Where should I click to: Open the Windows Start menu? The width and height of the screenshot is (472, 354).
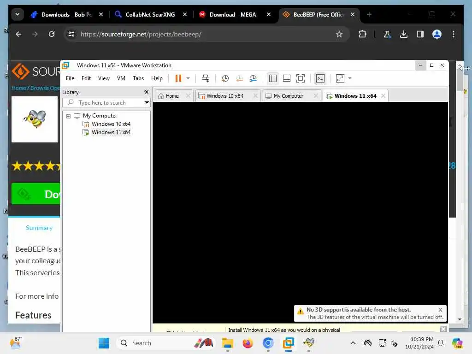(104, 343)
